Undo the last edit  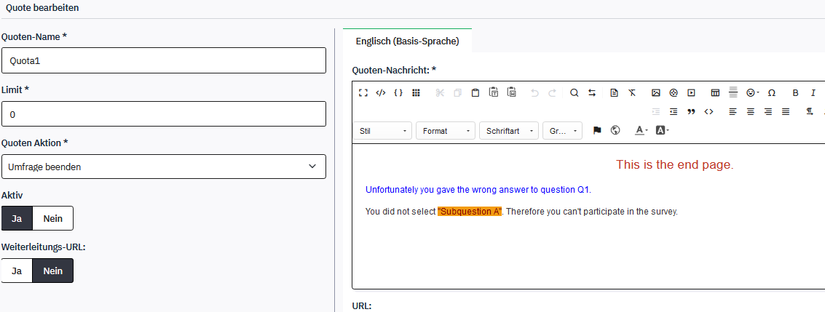tap(534, 92)
